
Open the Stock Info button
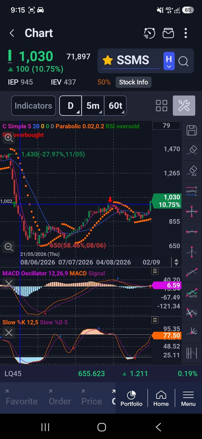point(133,82)
